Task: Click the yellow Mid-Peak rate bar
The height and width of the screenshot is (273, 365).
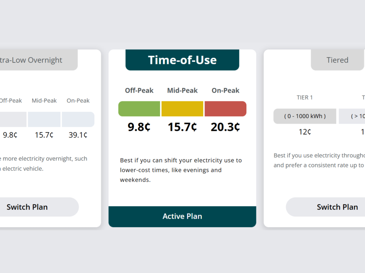Action: click(182, 109)
